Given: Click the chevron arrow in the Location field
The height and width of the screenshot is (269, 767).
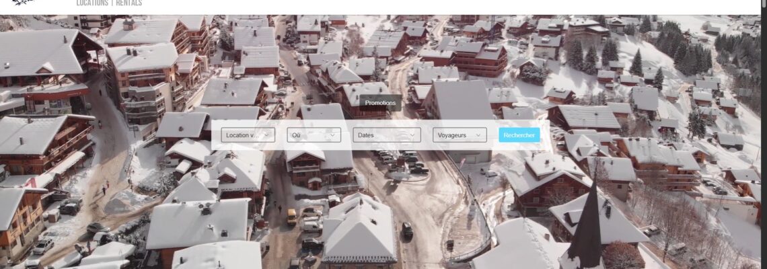Looking at the screenshot, I should point(267,135).
